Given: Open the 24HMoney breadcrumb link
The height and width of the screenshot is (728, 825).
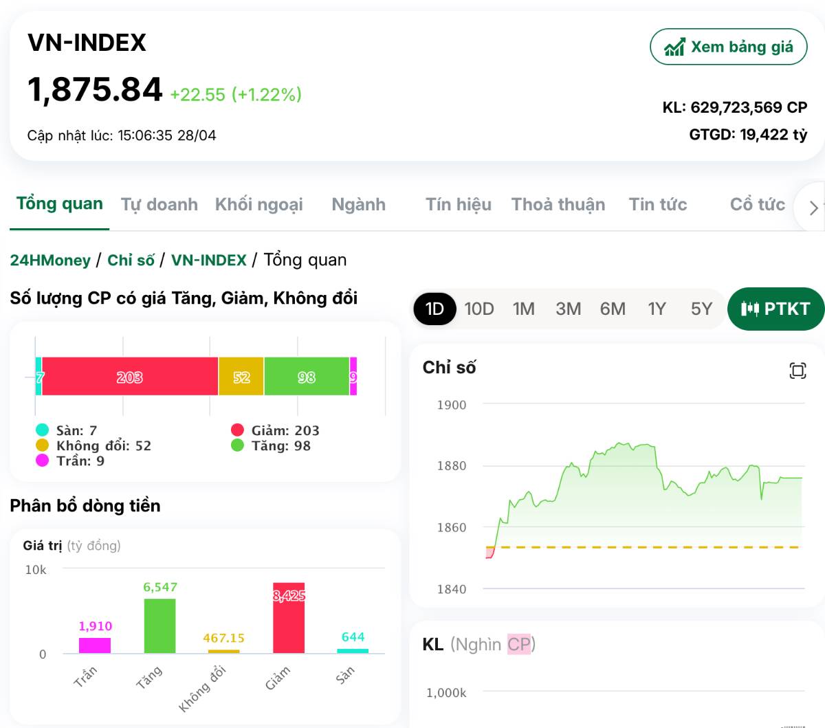Looking at the screenshot, I should point(50,261).
